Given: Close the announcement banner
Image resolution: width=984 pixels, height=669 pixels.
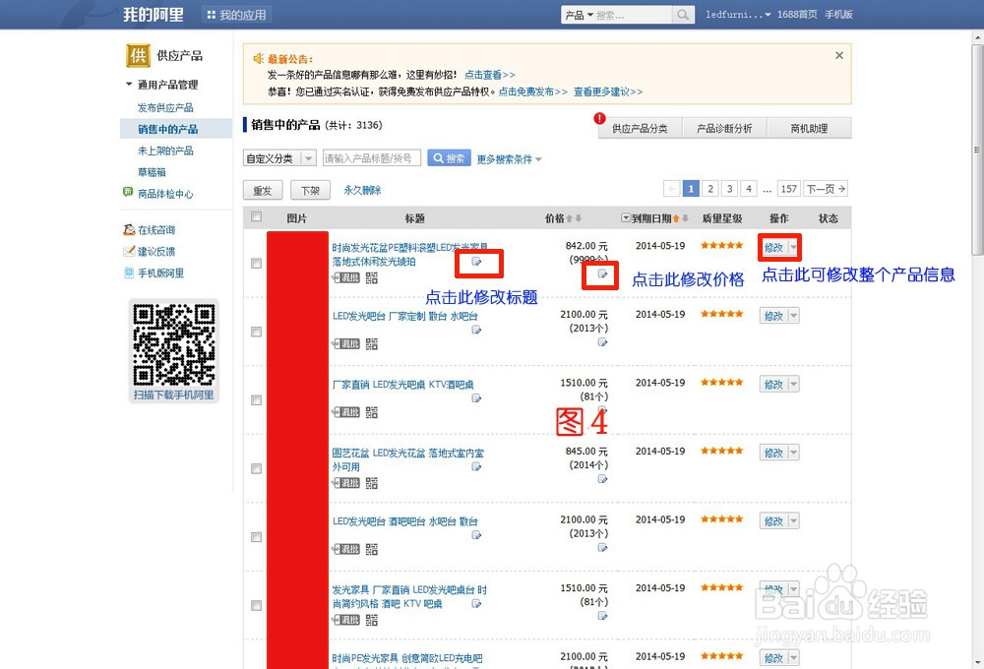Looking at the screenshot, I should [839, 55].
